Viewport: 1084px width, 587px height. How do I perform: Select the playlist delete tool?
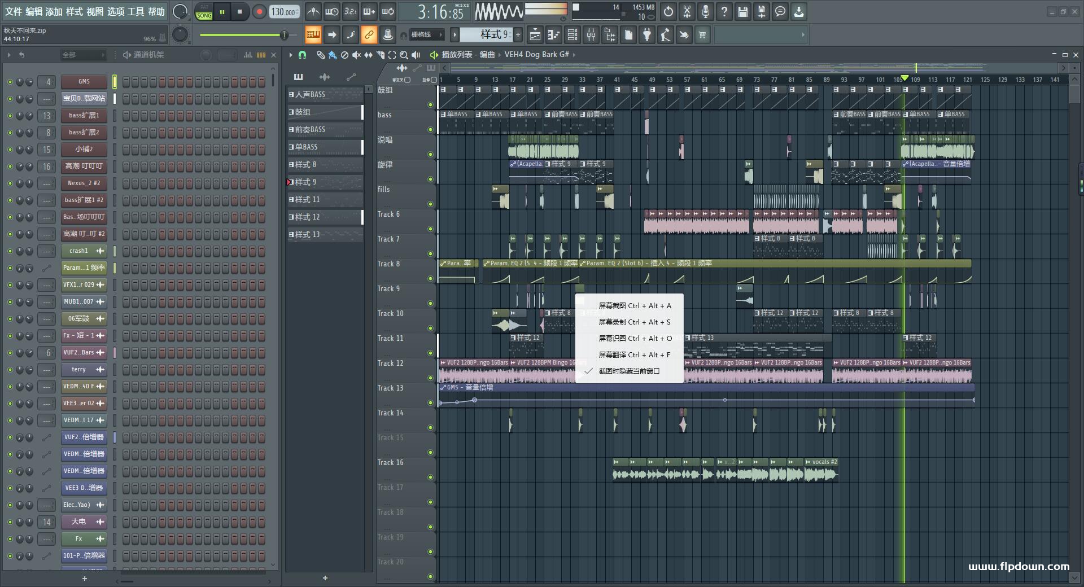(x=344, y=55)
